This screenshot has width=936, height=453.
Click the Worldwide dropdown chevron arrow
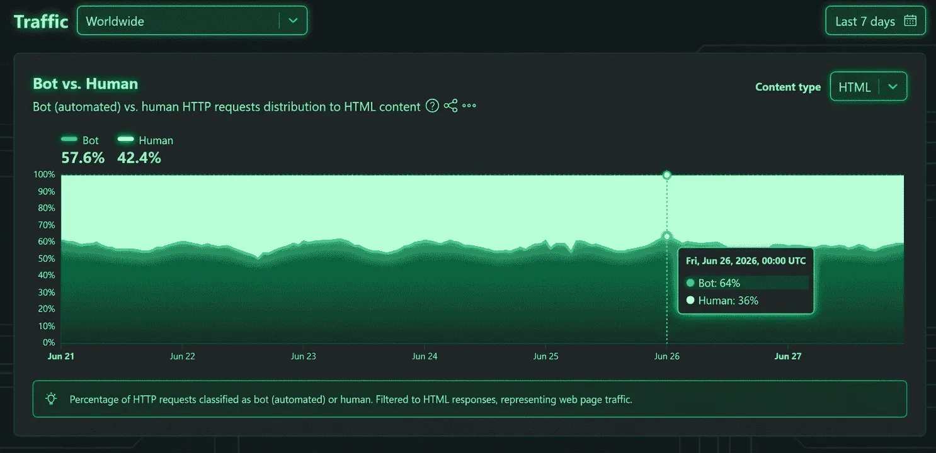(293, 21)
